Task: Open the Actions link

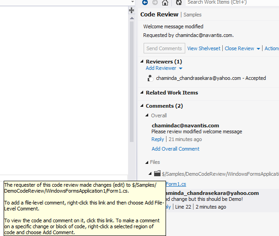Action: [272, 48]
